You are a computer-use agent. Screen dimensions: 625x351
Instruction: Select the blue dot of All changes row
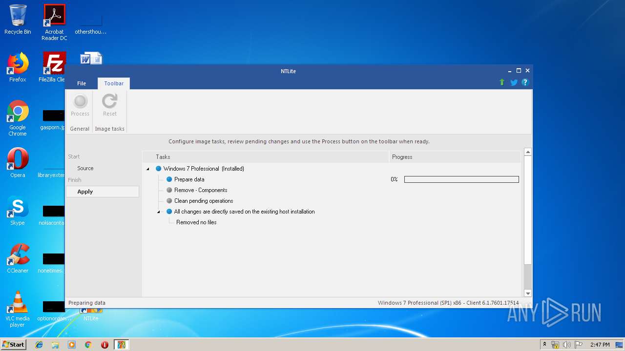[169, 212]
